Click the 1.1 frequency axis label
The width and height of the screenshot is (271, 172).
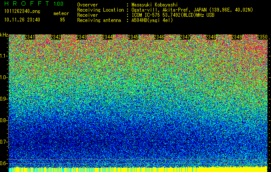coord(3,56)
